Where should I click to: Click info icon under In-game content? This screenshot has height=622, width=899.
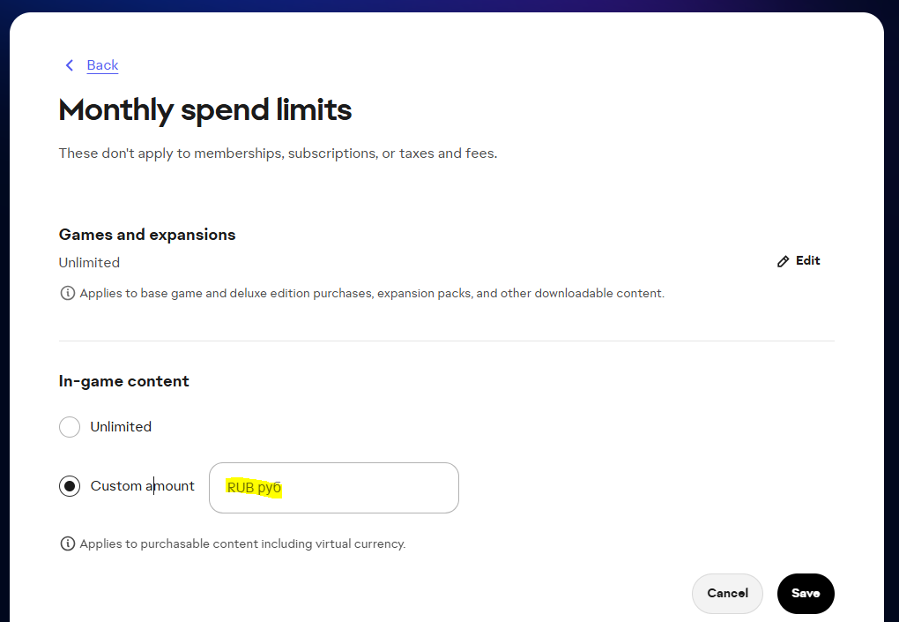(x=67, y=543)
